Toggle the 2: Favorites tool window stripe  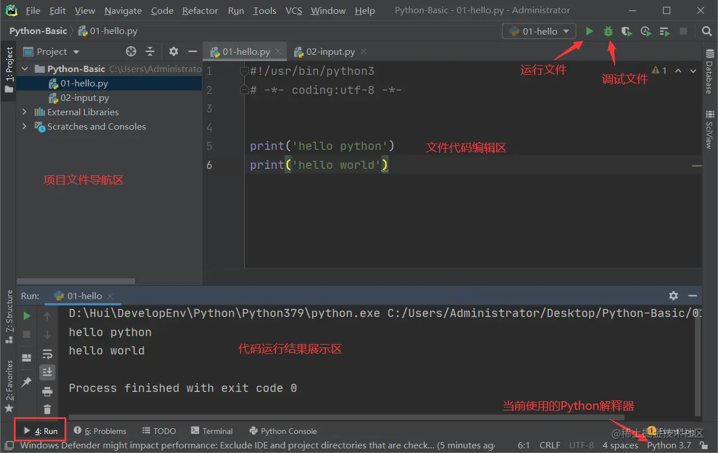pos(9,386)
